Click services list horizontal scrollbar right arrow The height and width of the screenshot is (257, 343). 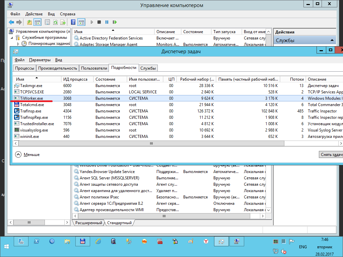click(263, 216)
